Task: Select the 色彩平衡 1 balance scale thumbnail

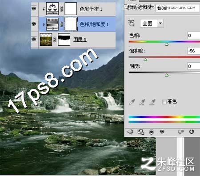Action: point(52,8)
